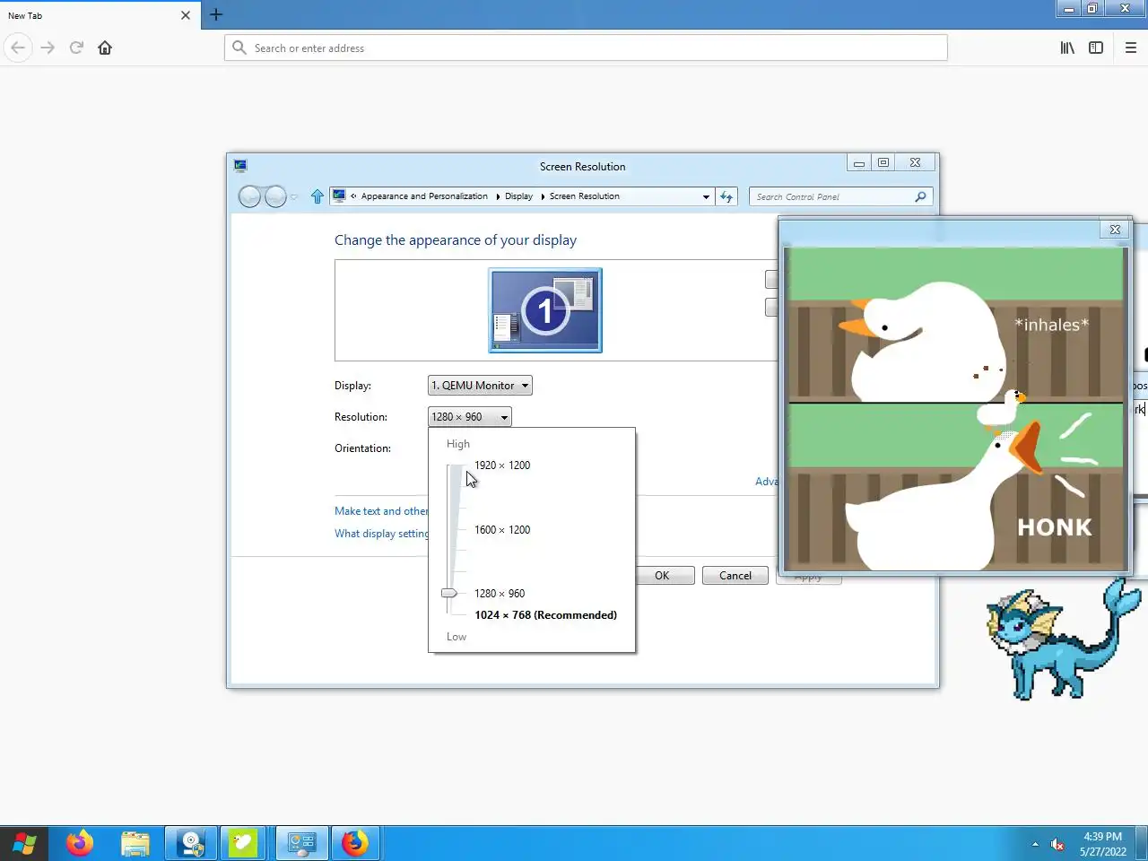Choose 1600 × 1200 resolution
Viewport: 1148px width, 861px height.
pos(502,530)
